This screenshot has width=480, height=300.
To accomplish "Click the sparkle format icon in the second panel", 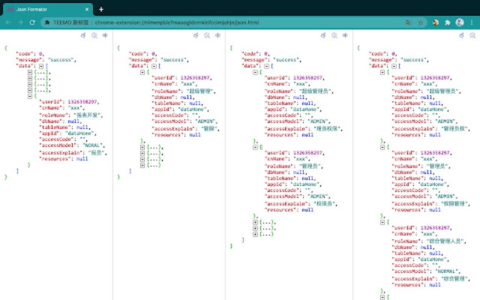I will click(207, 35).
